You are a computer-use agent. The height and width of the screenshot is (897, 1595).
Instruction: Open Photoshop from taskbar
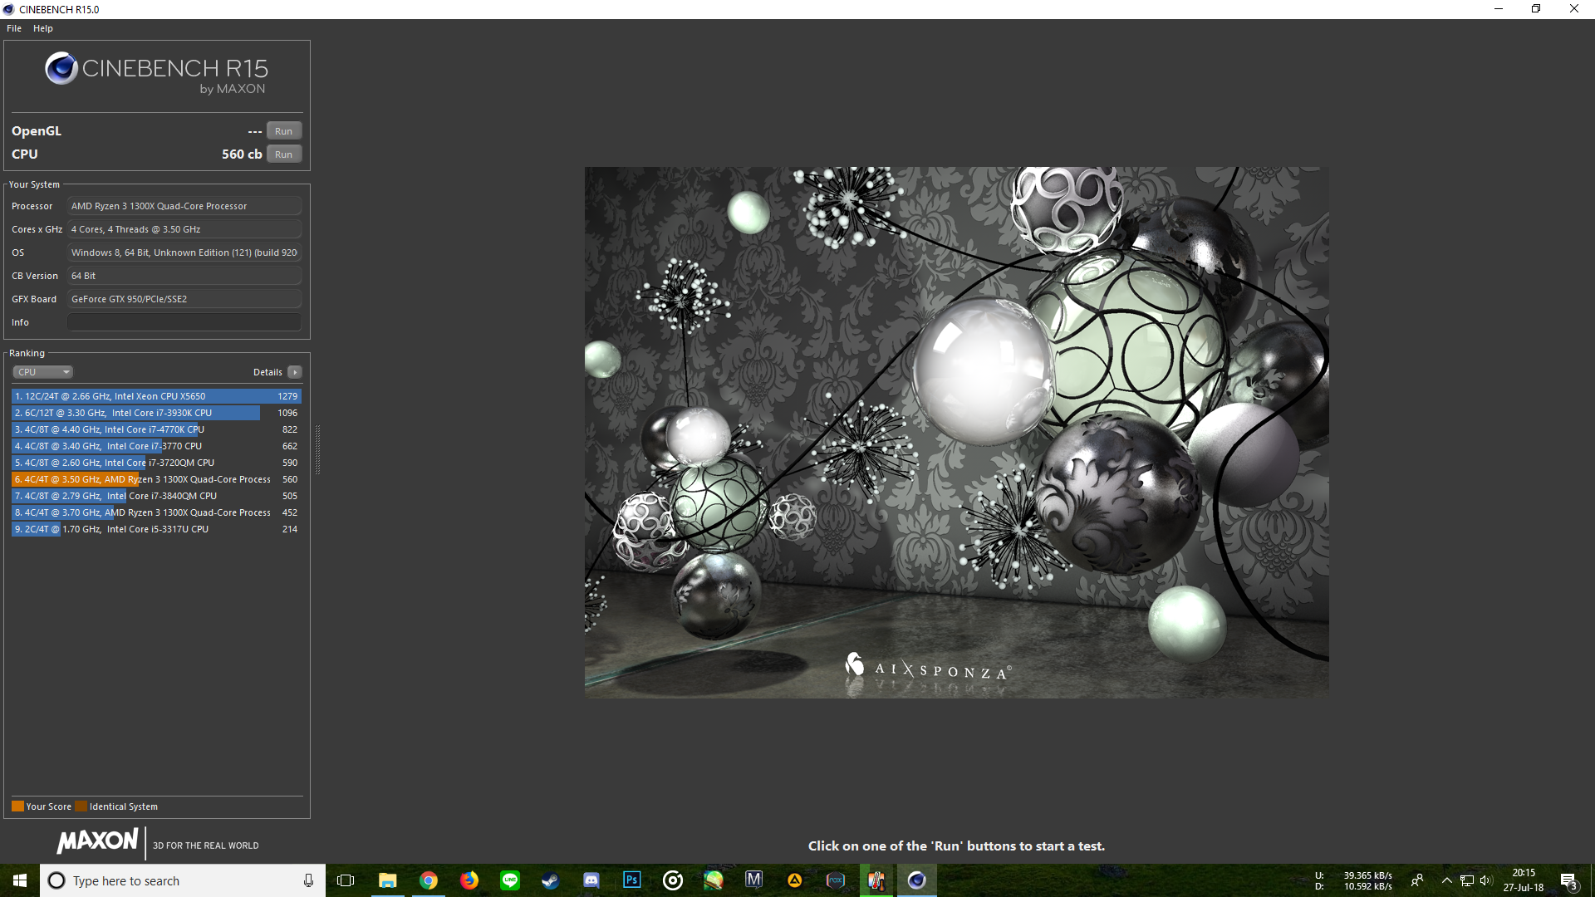tap(631, 880)
